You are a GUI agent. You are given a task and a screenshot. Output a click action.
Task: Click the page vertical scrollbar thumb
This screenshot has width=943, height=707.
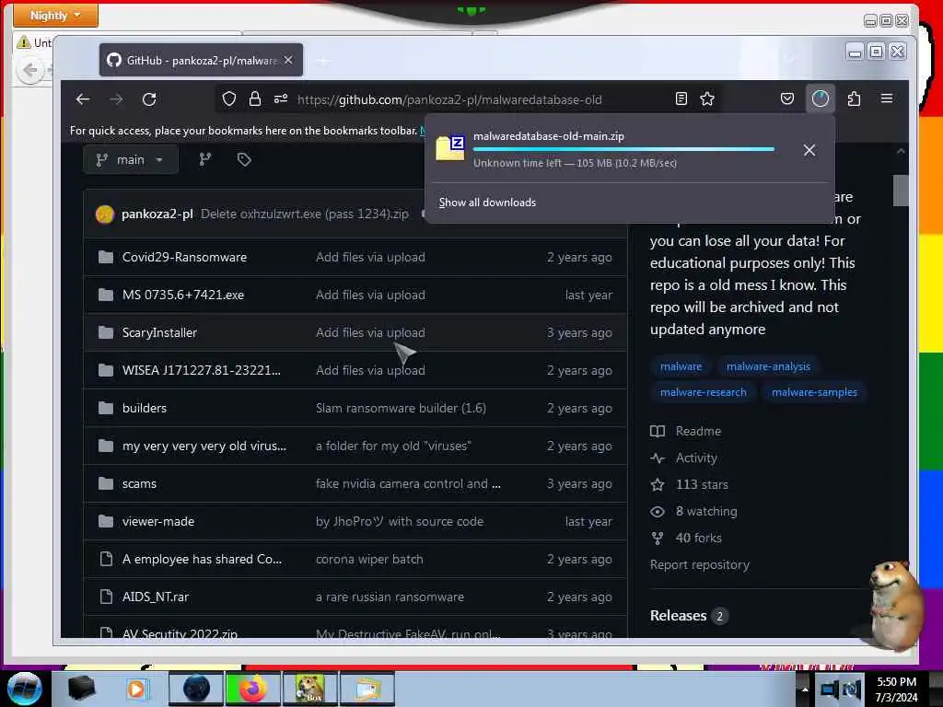[901, 190]
